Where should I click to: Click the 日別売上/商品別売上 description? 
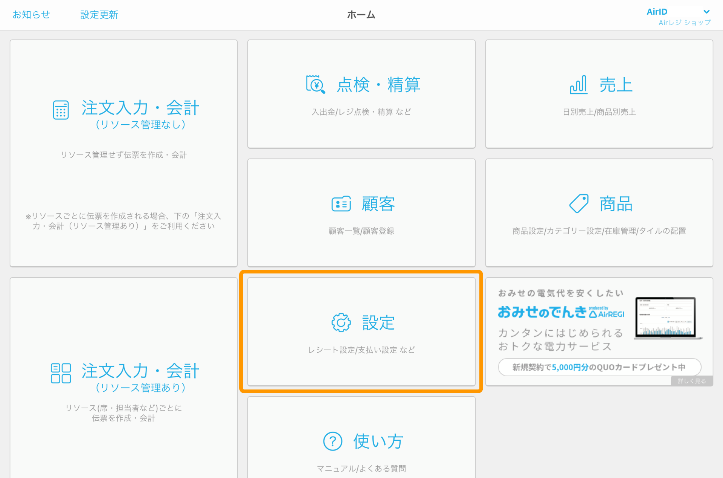[599, 112]
